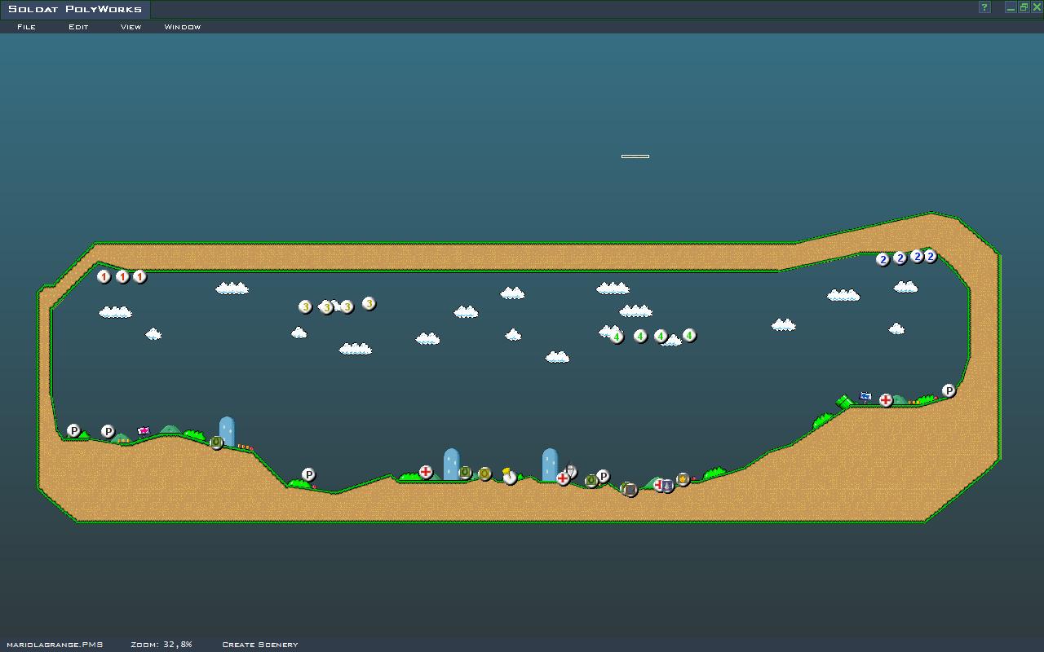Click the blue arrow sign on right plateau
Viewport: 1044px width, 652px height.
(x=865, y=397)
